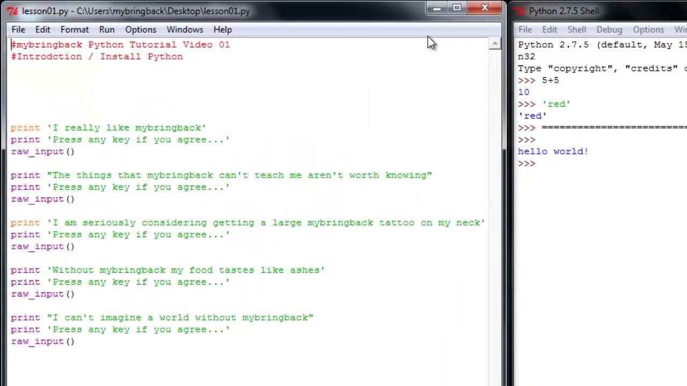Click the editor scrollbar up arrow
Image resolution: width=687 pixels, height=386 pixels.
[494, 44]
